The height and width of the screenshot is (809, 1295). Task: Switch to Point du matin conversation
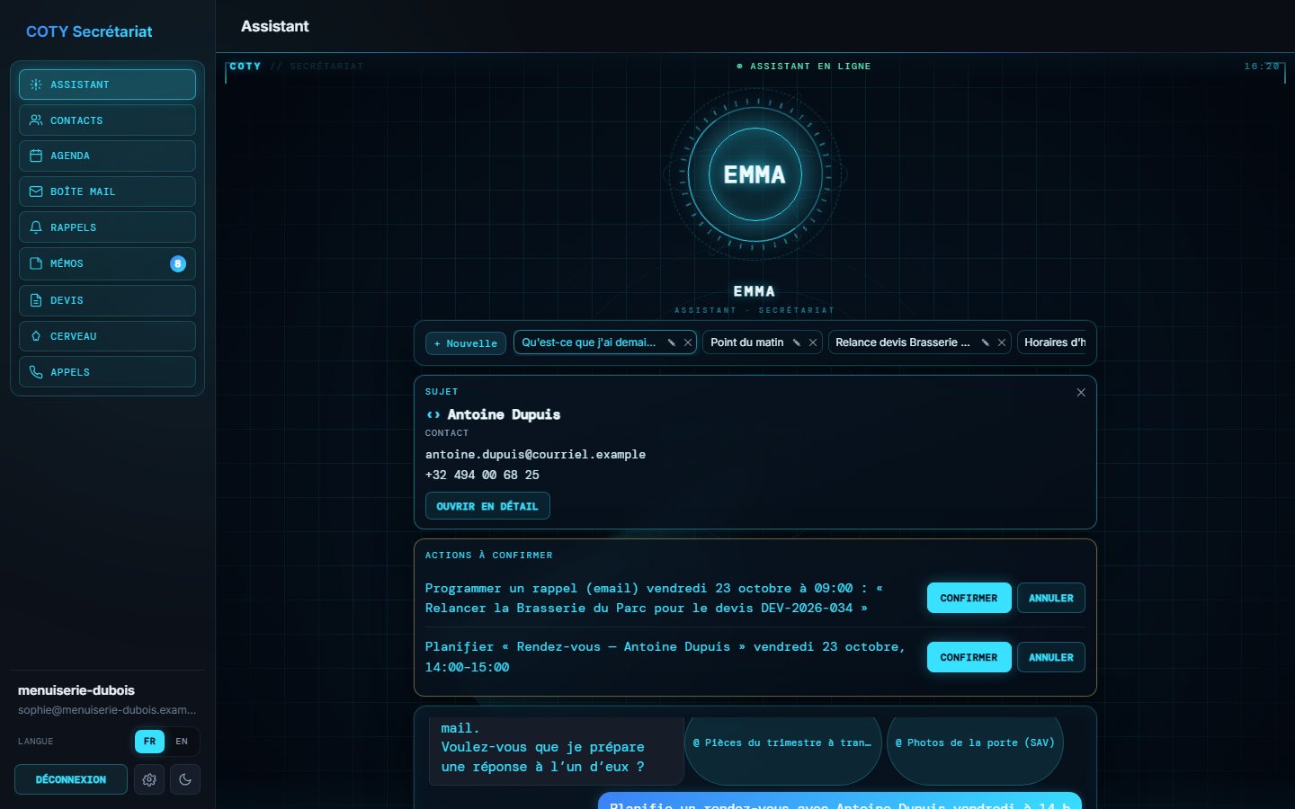(746, 342)
